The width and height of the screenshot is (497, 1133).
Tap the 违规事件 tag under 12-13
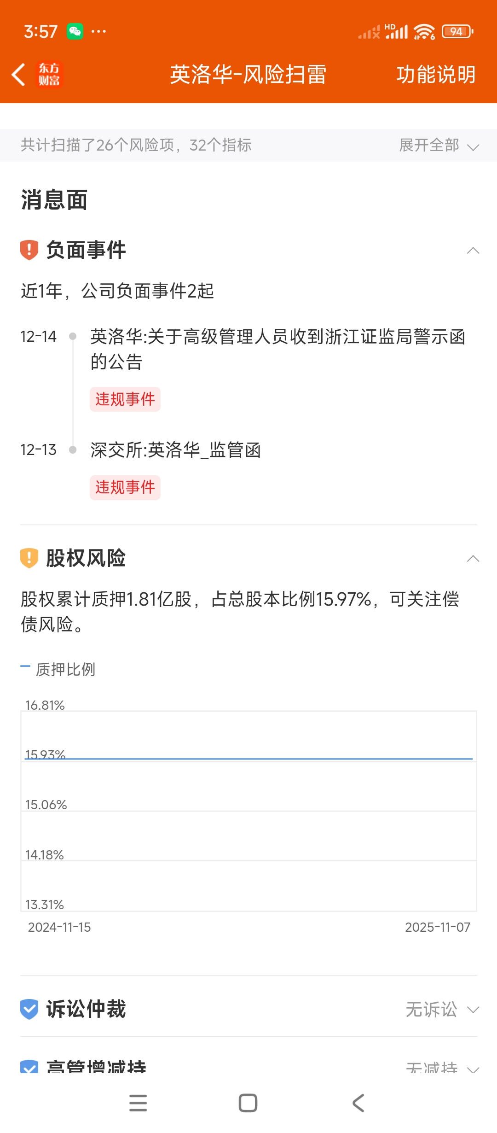125,487
